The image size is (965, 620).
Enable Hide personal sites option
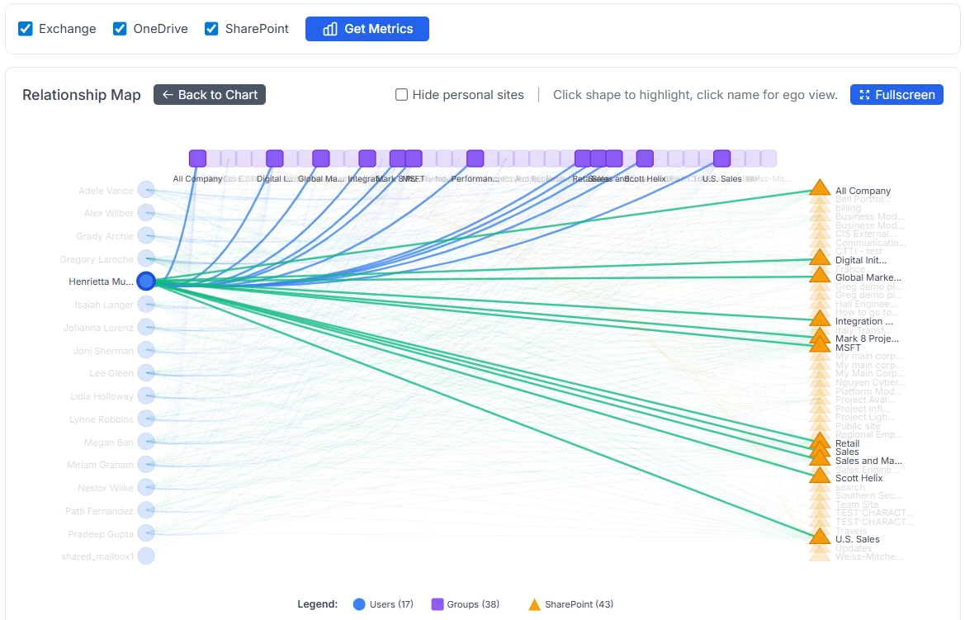tap(402, 95)
